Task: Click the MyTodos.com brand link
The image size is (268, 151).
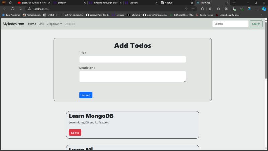Action: pyautogui.click(x=13, y=24)
